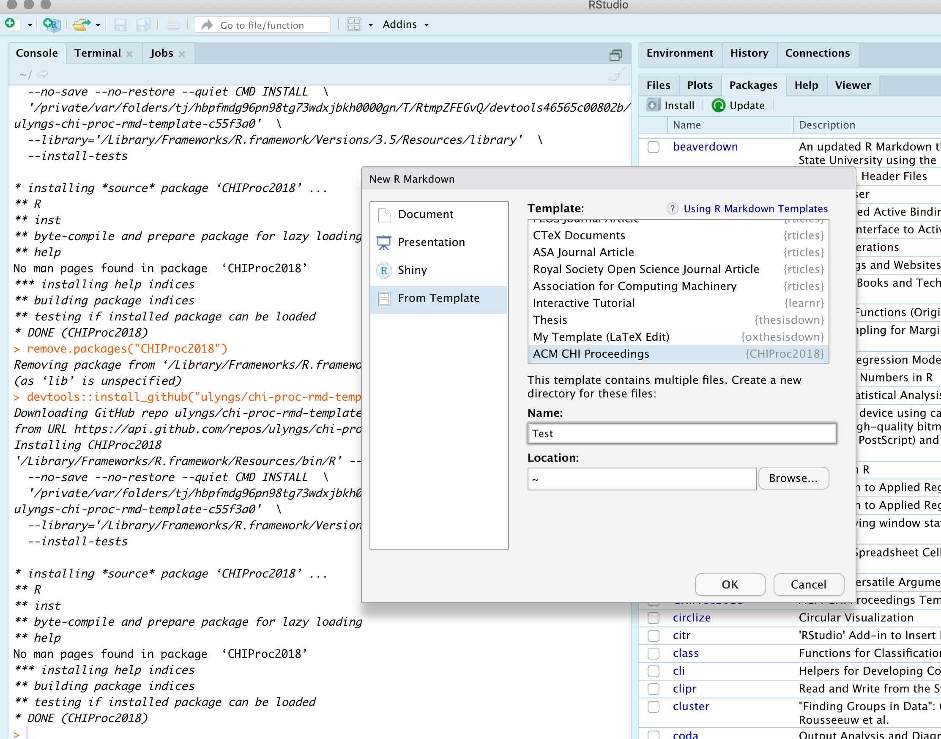
Task: Click the Open File folder icon
Action: [81, 25]
